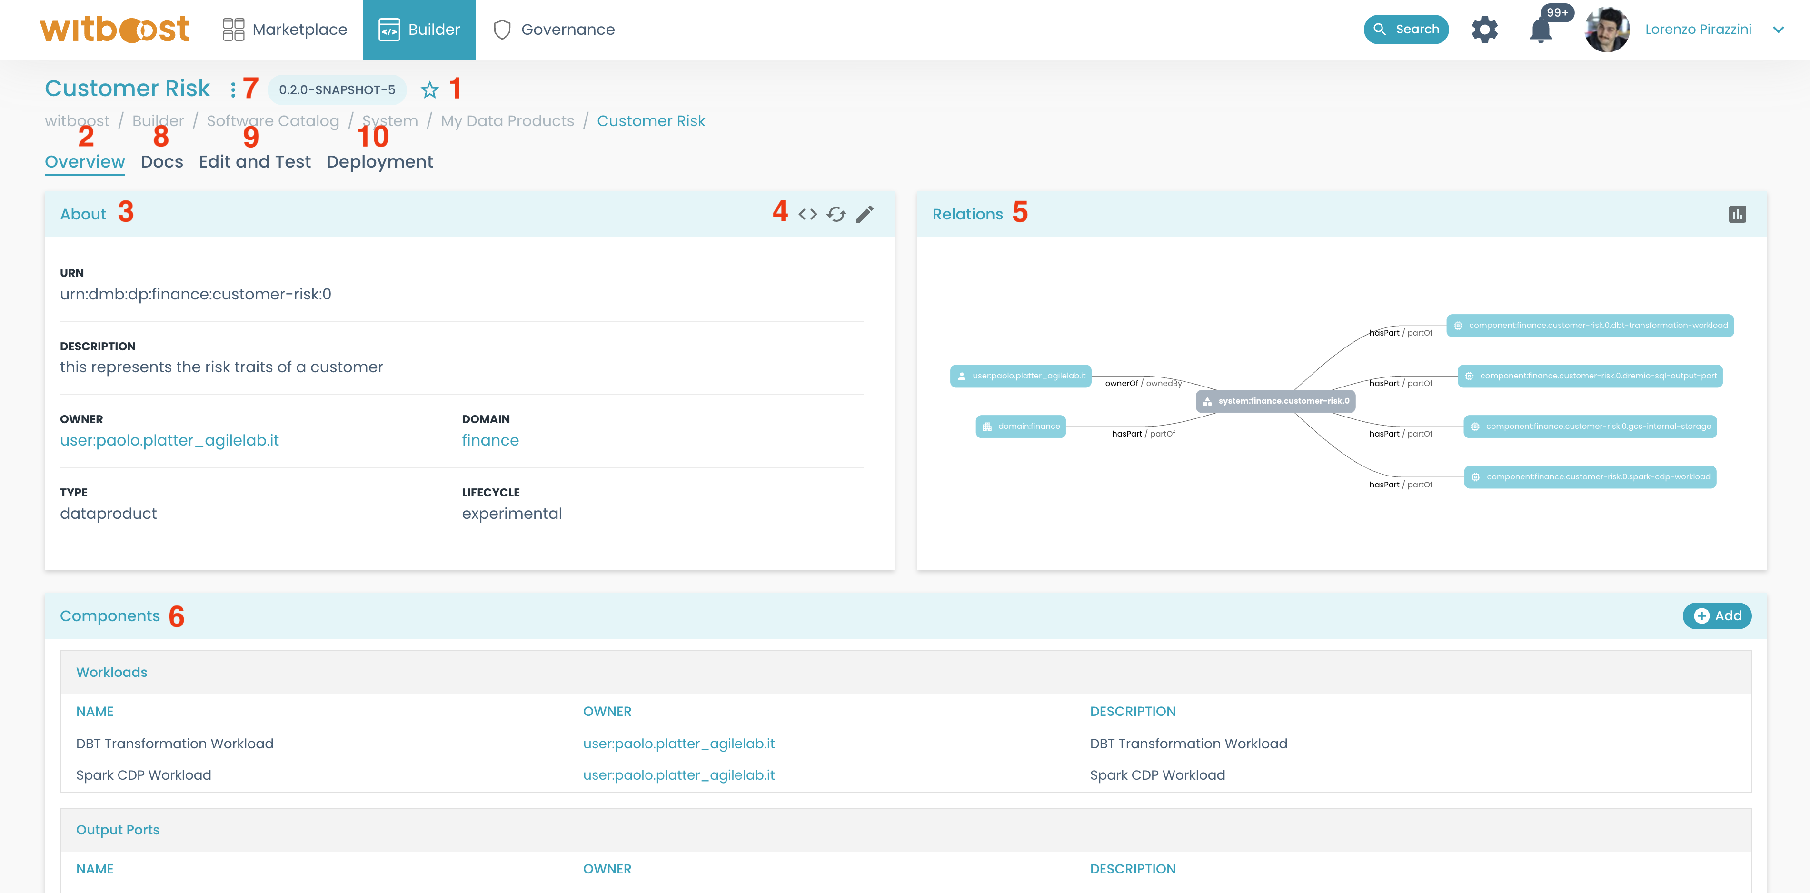The image size is (1810, 893).
Task: Switch to the Docs tab
Action: click(x=161, y=161)
